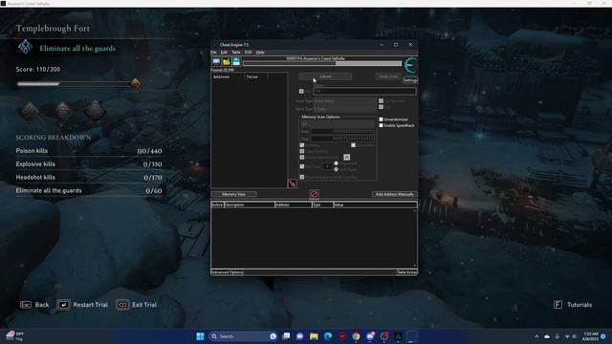This screenshot has height=344, width=612.
Task: Launch Google Chrome from the taskbar
Action: [356, 336]
